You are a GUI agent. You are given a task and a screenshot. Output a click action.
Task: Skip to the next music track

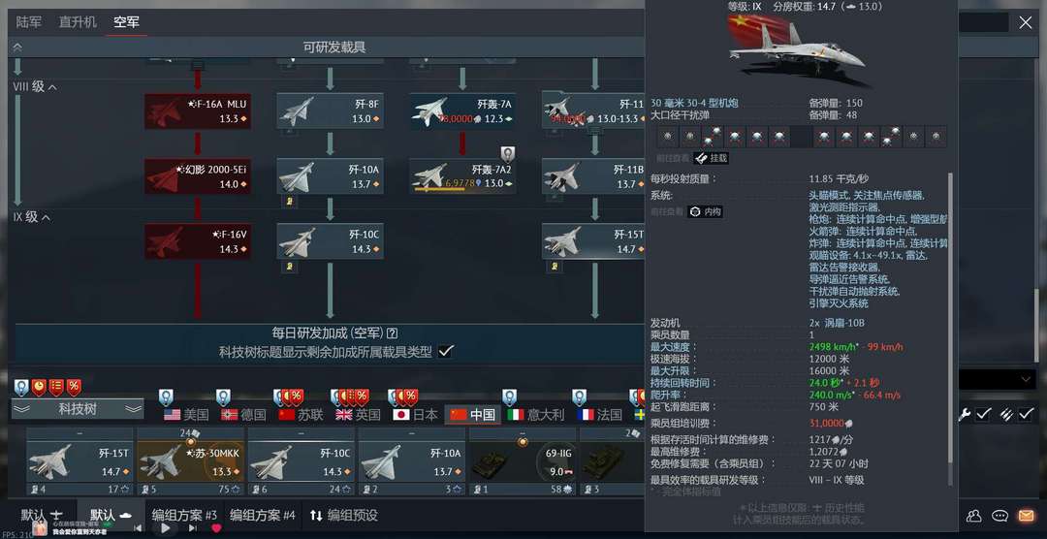pos(192,528)
